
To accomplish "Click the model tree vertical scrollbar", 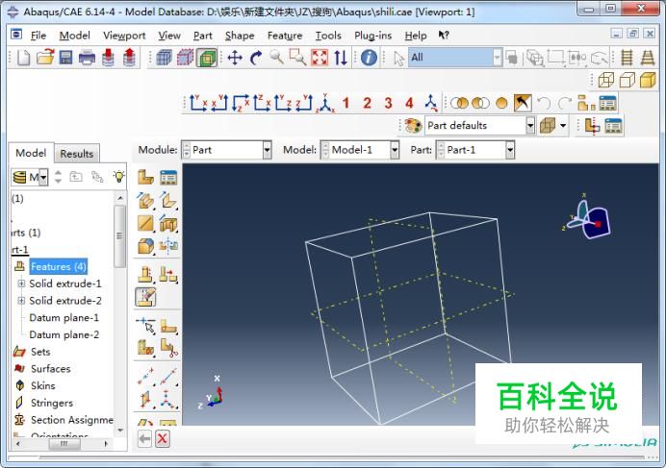I will tap(120, 236).
